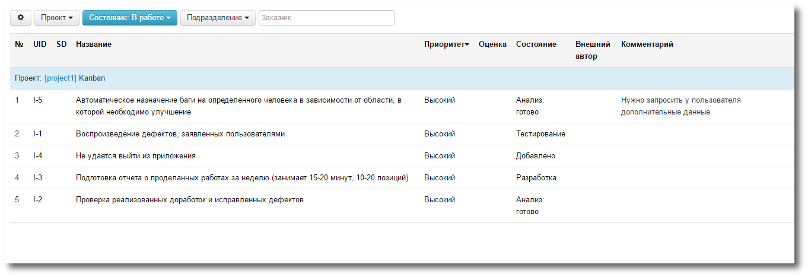Click the Оценка column header

[492, 44]
